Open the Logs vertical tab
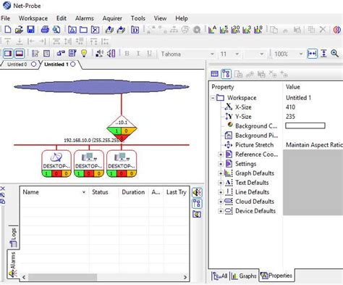The image size is (343, 285). tap(14, 237)
